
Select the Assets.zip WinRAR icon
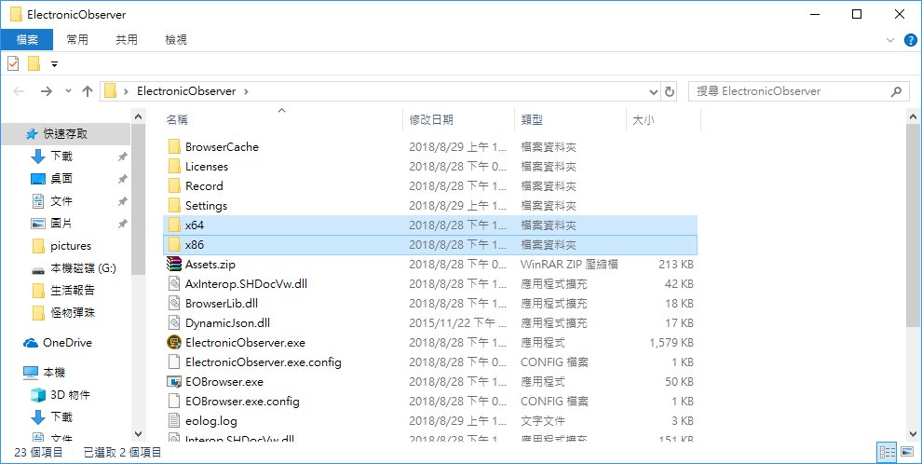tap(174, 264)
